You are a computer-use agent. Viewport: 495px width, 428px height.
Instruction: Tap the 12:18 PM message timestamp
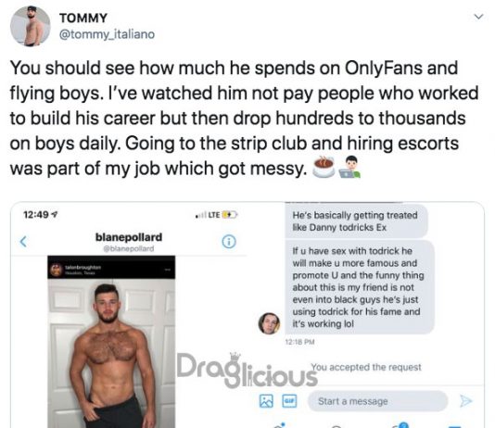coord(299,342)
